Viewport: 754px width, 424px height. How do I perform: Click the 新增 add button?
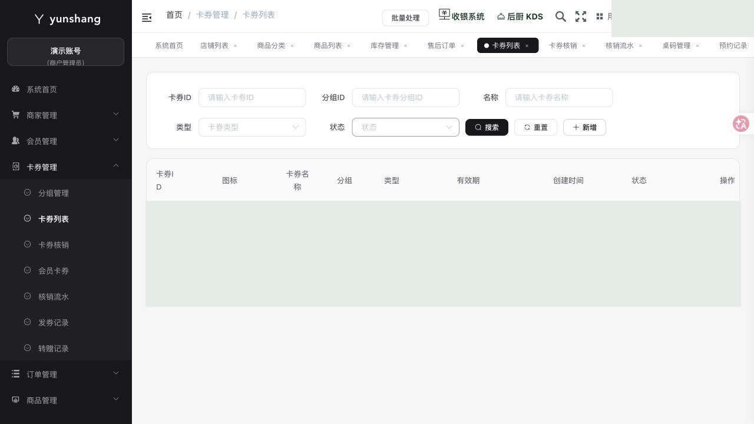pos(584,127)
